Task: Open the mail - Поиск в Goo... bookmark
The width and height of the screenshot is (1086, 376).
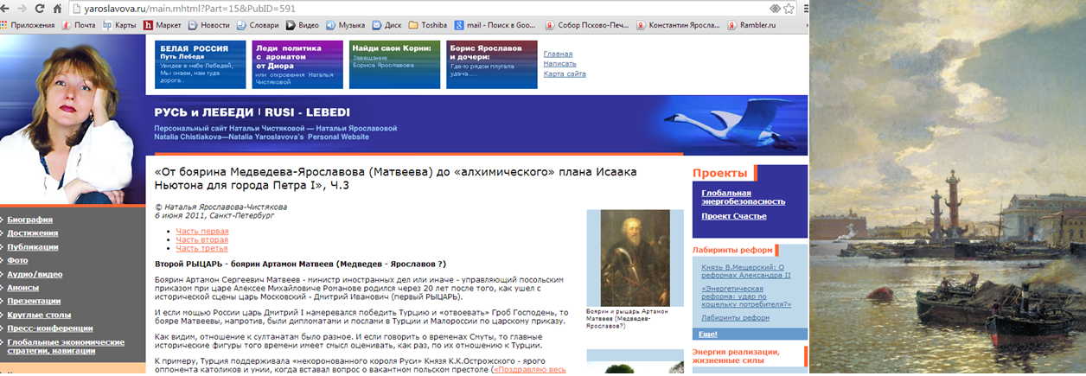Action: tap(496, 25)
